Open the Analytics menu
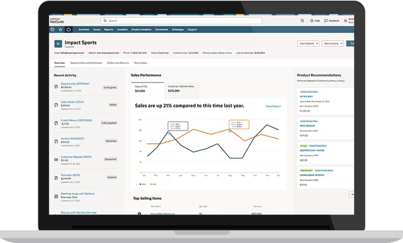This screenshot has width=403, height=243. tap(122, 30)
